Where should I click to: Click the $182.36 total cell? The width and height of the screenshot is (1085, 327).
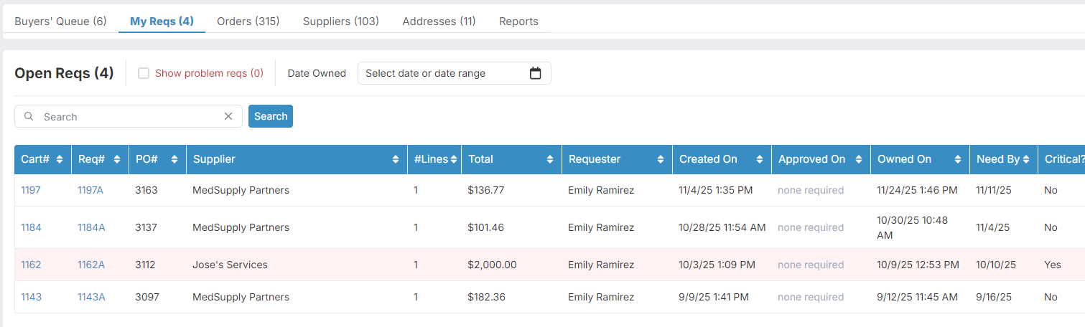click(486, 297)
